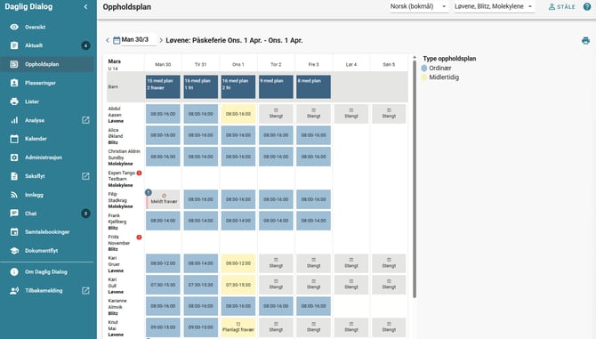Click Kari Gruer's Monday 08:00-12:00 cell

(x=163, y=263)
